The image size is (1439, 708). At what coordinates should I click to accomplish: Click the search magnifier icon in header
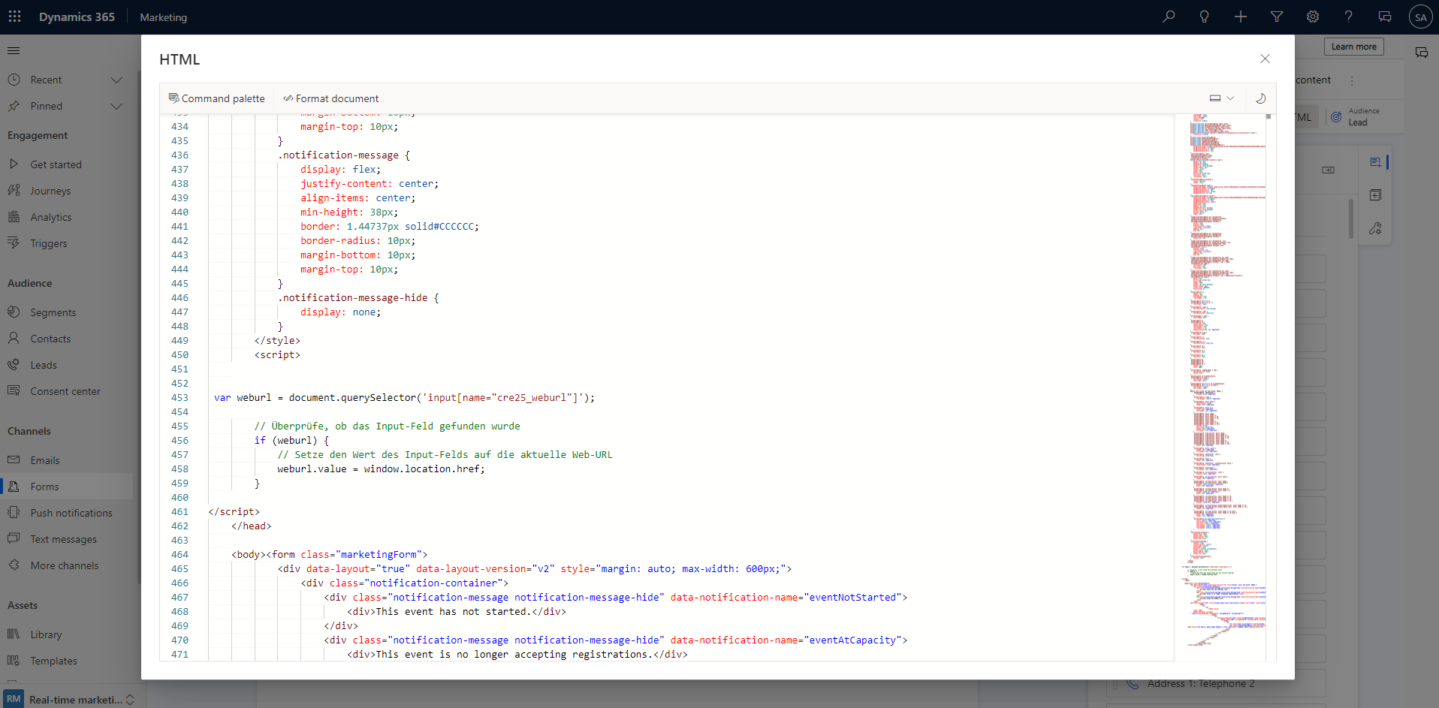tap(1169, 17)
